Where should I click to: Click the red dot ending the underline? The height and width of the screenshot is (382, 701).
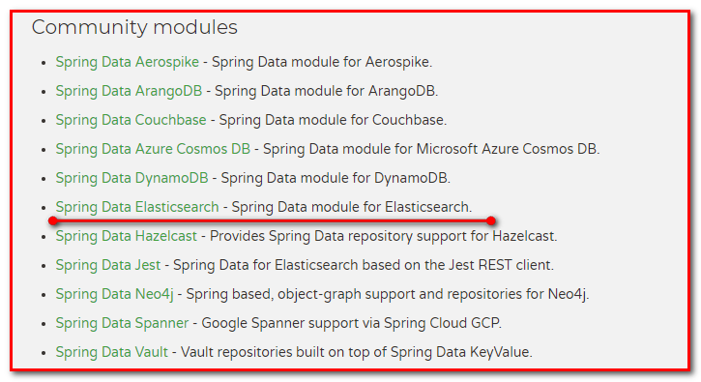coord(491,220)
